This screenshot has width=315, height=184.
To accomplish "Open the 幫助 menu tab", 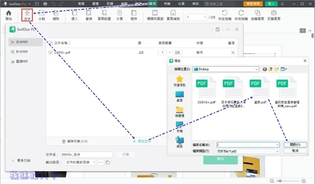I will [196, 4].
